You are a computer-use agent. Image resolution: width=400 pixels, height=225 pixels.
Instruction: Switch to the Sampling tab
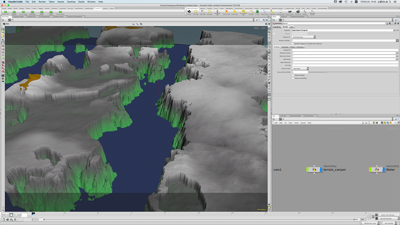coord(285,47)
